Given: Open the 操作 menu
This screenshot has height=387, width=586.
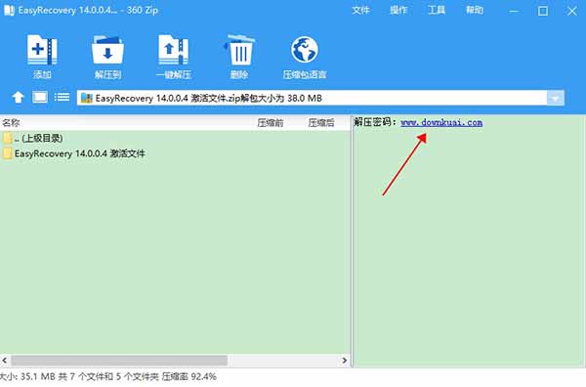Looking at the screenshot, I should tap(398, 10).
